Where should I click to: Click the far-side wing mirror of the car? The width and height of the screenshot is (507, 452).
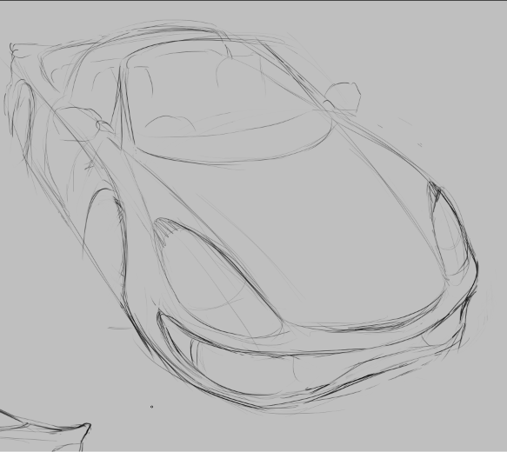(x=343, y=96)
